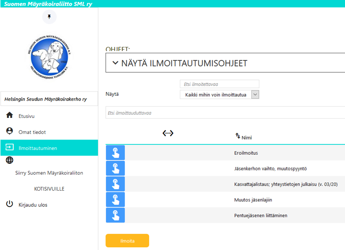The width and height of the screenshot is (345, 250).
Task: Select Muutos jäsenlajiin text
Action: coord(253,200)
